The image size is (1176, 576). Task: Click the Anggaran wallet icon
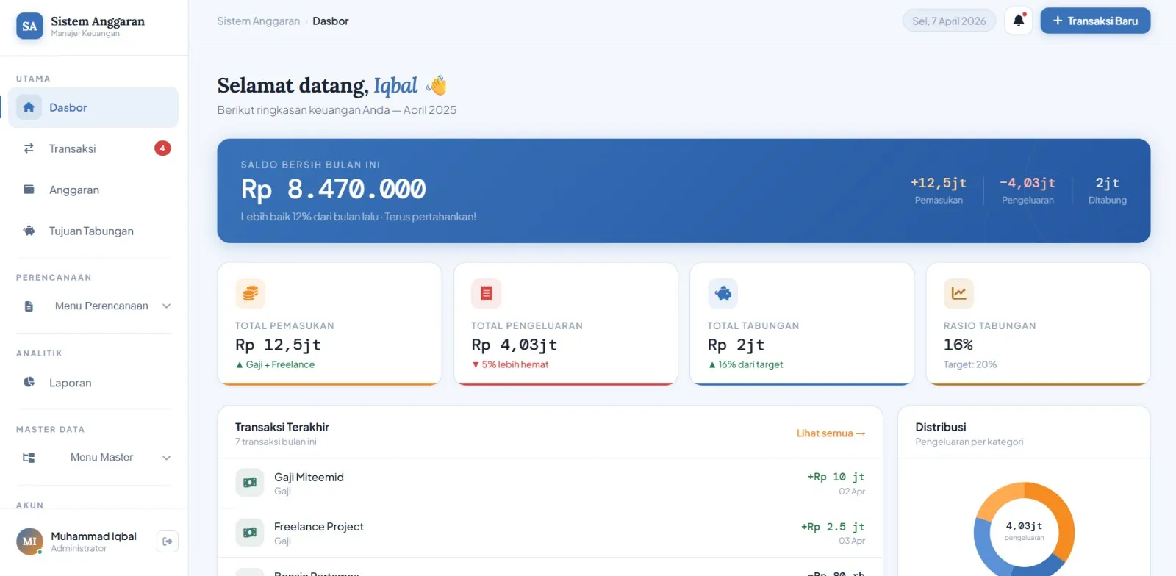tap(29, 190)
